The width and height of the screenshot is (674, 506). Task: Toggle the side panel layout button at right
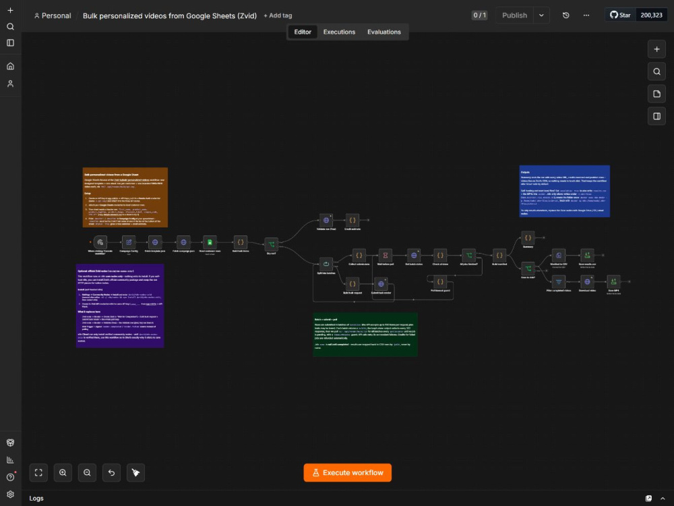(x=656, y=116)
